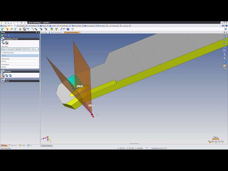Collapse the Delimiting of Bend section

pyautogui.click(x=2, y=39)
